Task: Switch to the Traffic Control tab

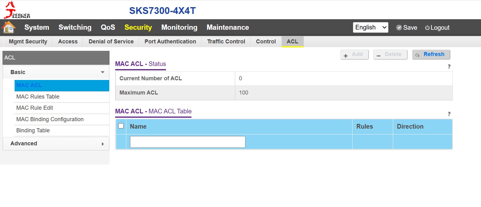Action: point(226,42)
